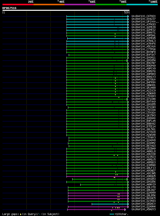Click the purple ~60% identity legend segment

80,5
